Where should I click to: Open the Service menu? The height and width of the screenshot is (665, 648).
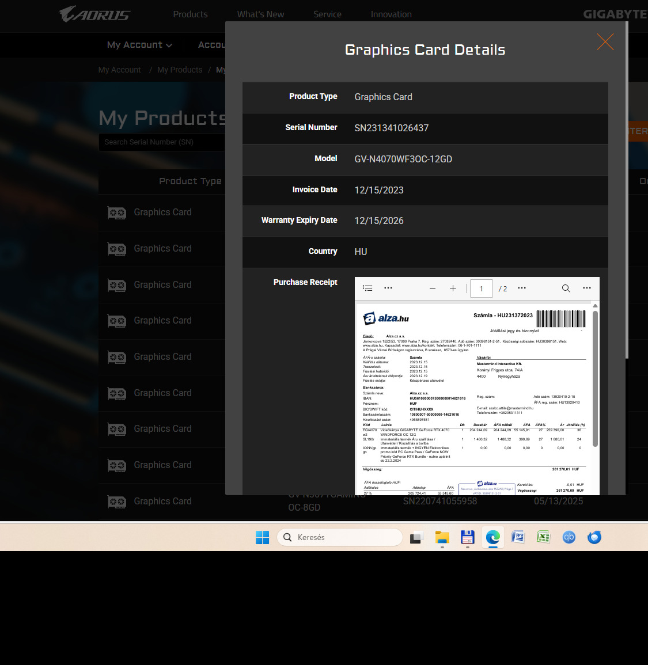(x=327, y=14)
